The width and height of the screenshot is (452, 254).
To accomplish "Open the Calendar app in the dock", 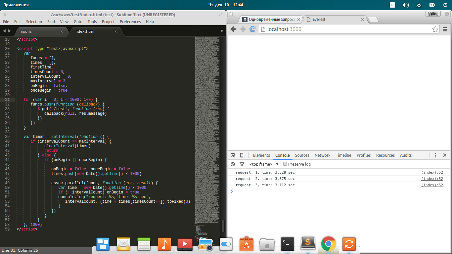I will pyautogui.click(x=144, y=244).
